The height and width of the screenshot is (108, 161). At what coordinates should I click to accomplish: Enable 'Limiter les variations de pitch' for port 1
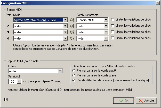pos(112,20)
